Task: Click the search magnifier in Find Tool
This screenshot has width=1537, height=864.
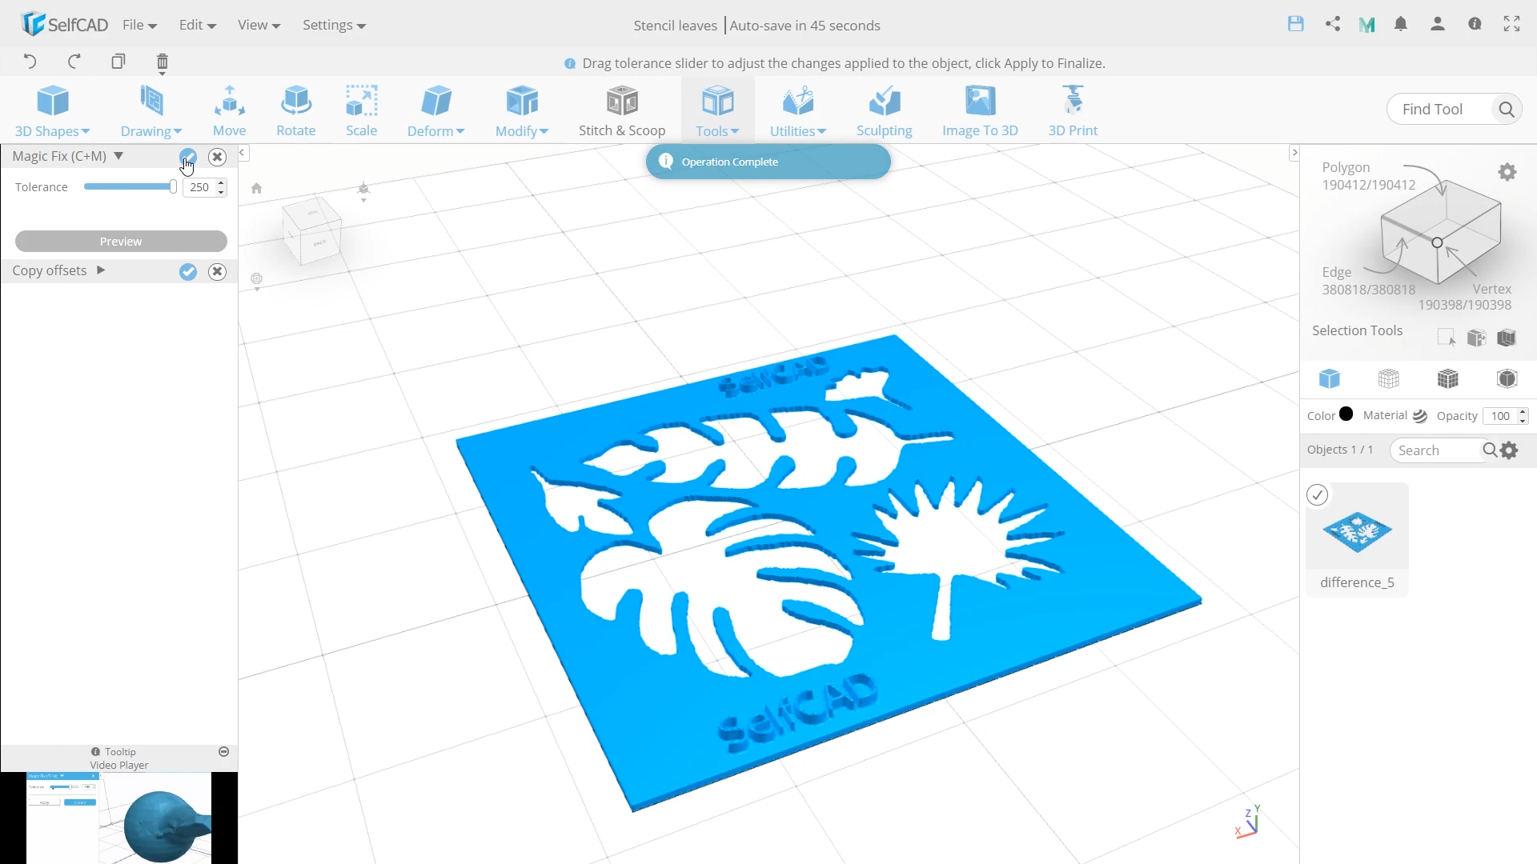Action: [1507, 109]
